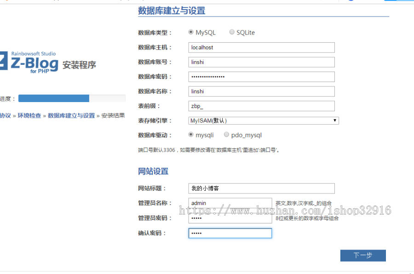
Task: Choose the pdo_mysql database driver
Action: click(x=226, y=134)
